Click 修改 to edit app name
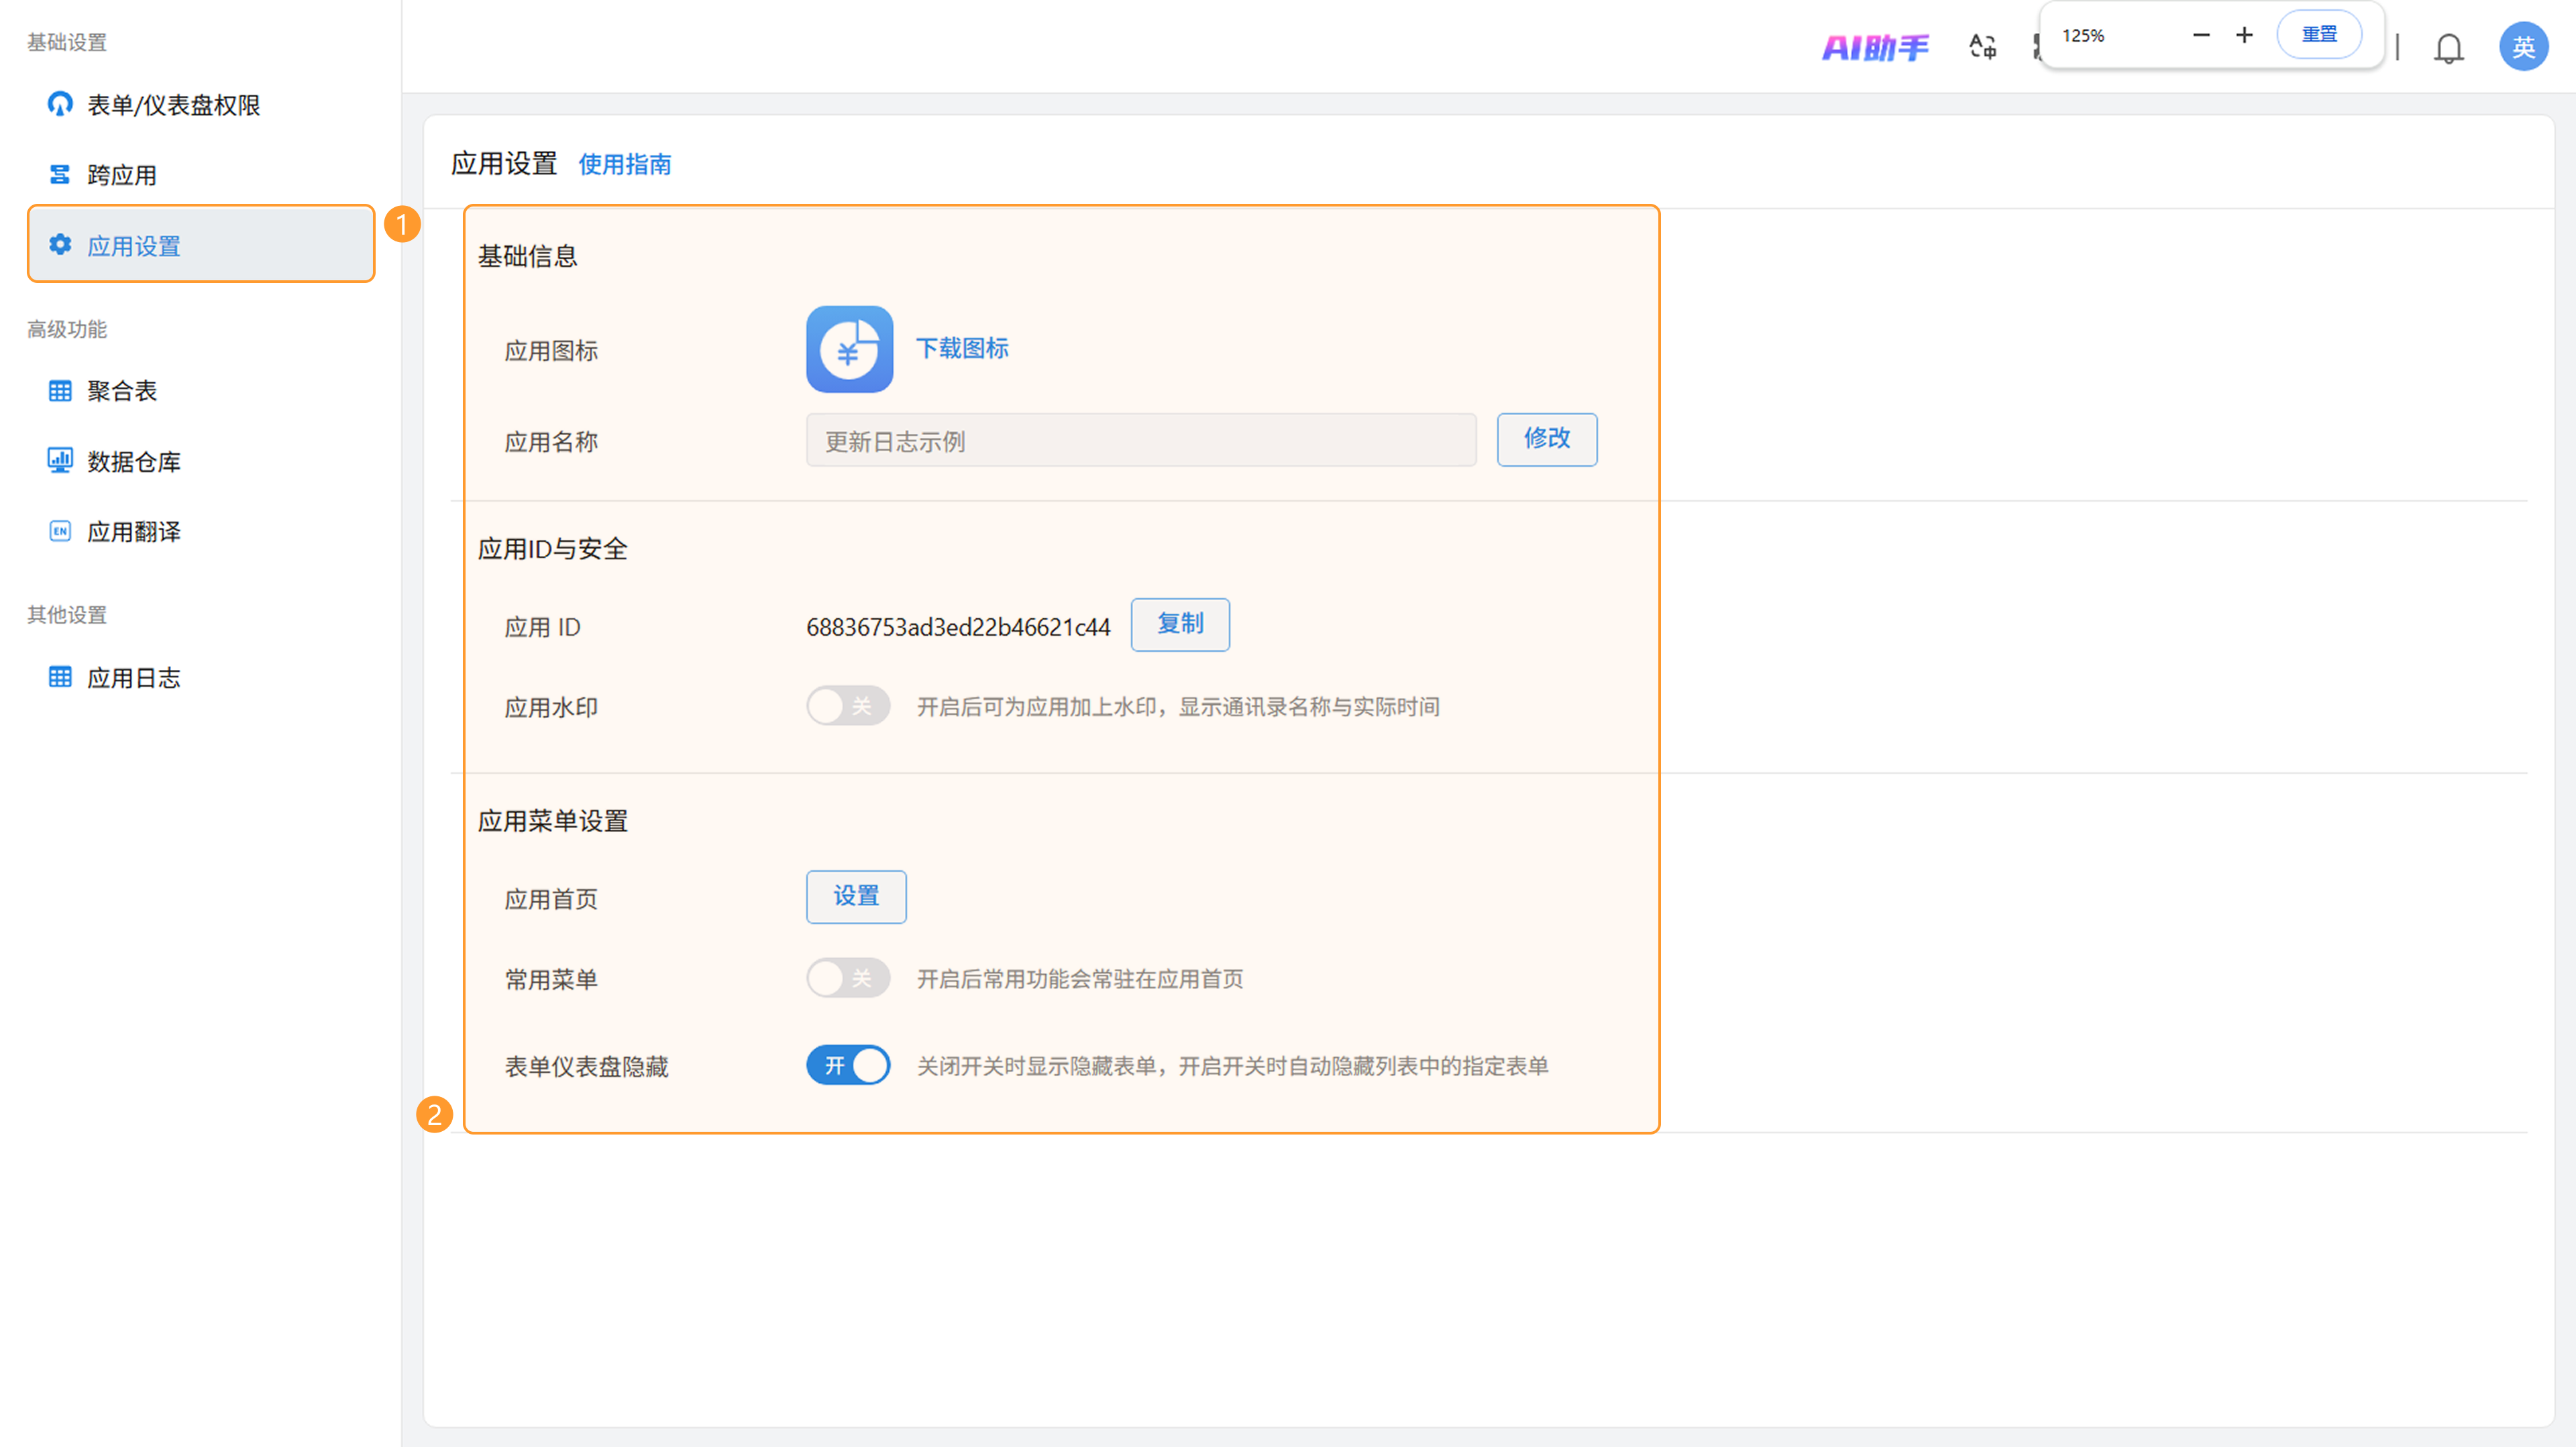The height and width of the screenshot is (1447, 2576). coord(1546,439)
